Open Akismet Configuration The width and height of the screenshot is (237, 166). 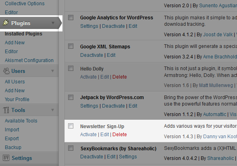click(x=29, y=60)
